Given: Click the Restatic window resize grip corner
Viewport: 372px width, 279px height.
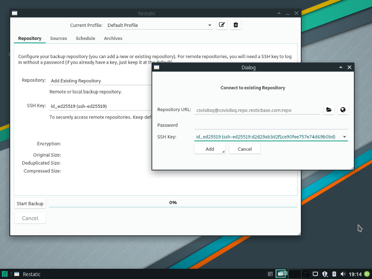Looking at the screenshot, I should click(x=299, y=234).
